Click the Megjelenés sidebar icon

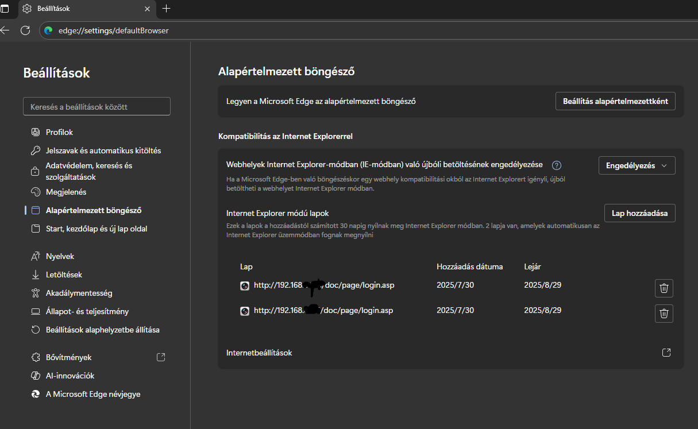[36, 192]
